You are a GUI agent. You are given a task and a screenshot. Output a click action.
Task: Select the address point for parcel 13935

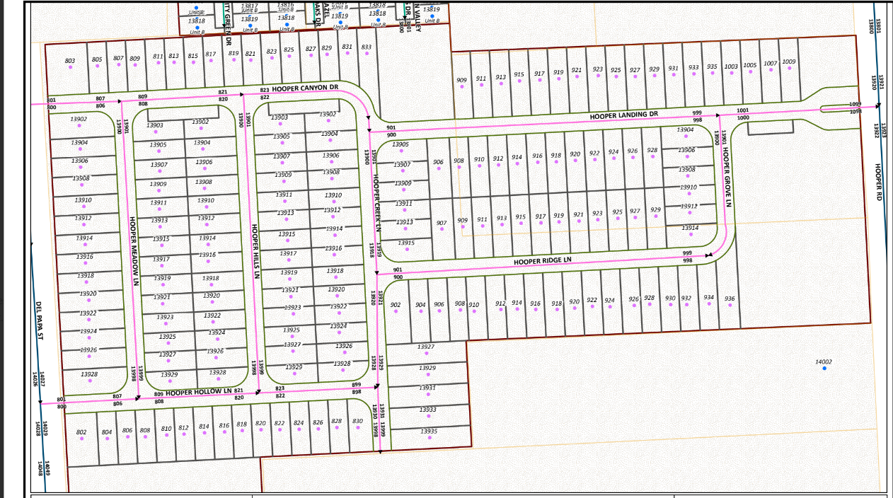[x=429, y=438]
